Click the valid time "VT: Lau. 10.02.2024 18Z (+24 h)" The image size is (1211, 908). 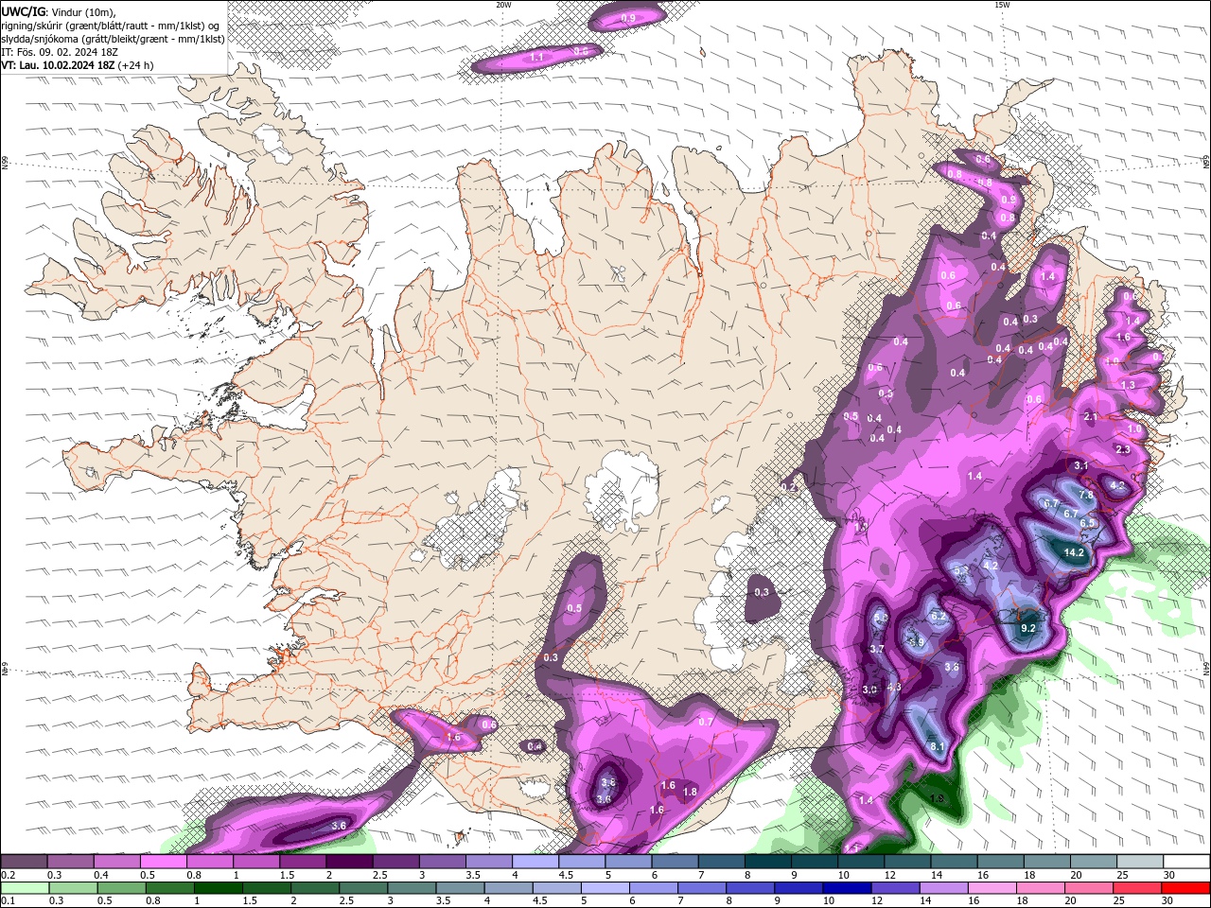(x=78, y=65)
